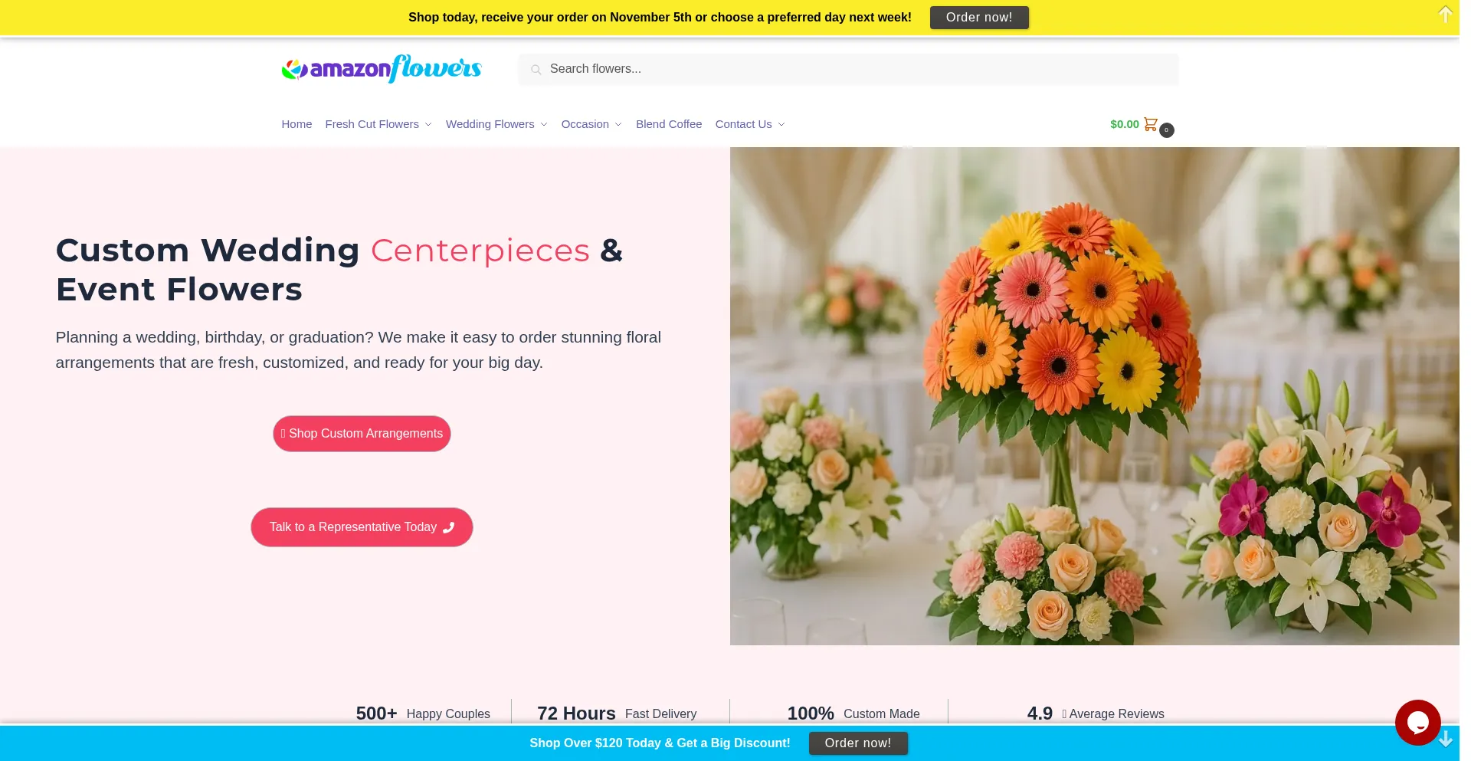Click the wedding centerpiece hero image
This screenshot has width=1471, height=761.
pos(1094,396)
